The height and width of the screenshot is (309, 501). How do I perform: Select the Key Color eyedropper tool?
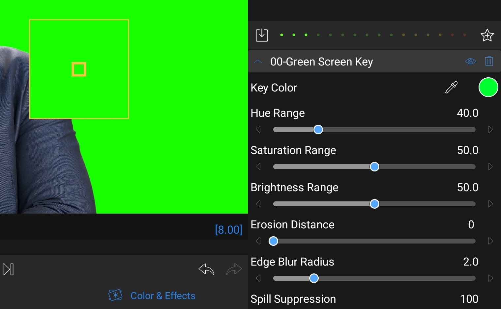[x=451, y=88]
